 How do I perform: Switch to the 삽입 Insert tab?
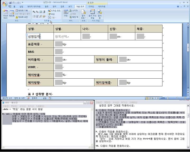tap(21, 7)
